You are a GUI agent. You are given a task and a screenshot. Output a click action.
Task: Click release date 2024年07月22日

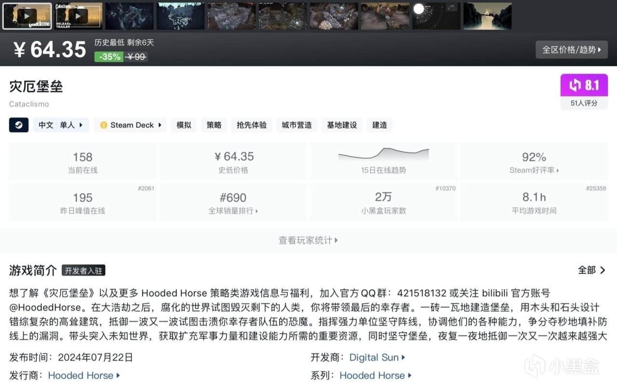coord(95,358)
